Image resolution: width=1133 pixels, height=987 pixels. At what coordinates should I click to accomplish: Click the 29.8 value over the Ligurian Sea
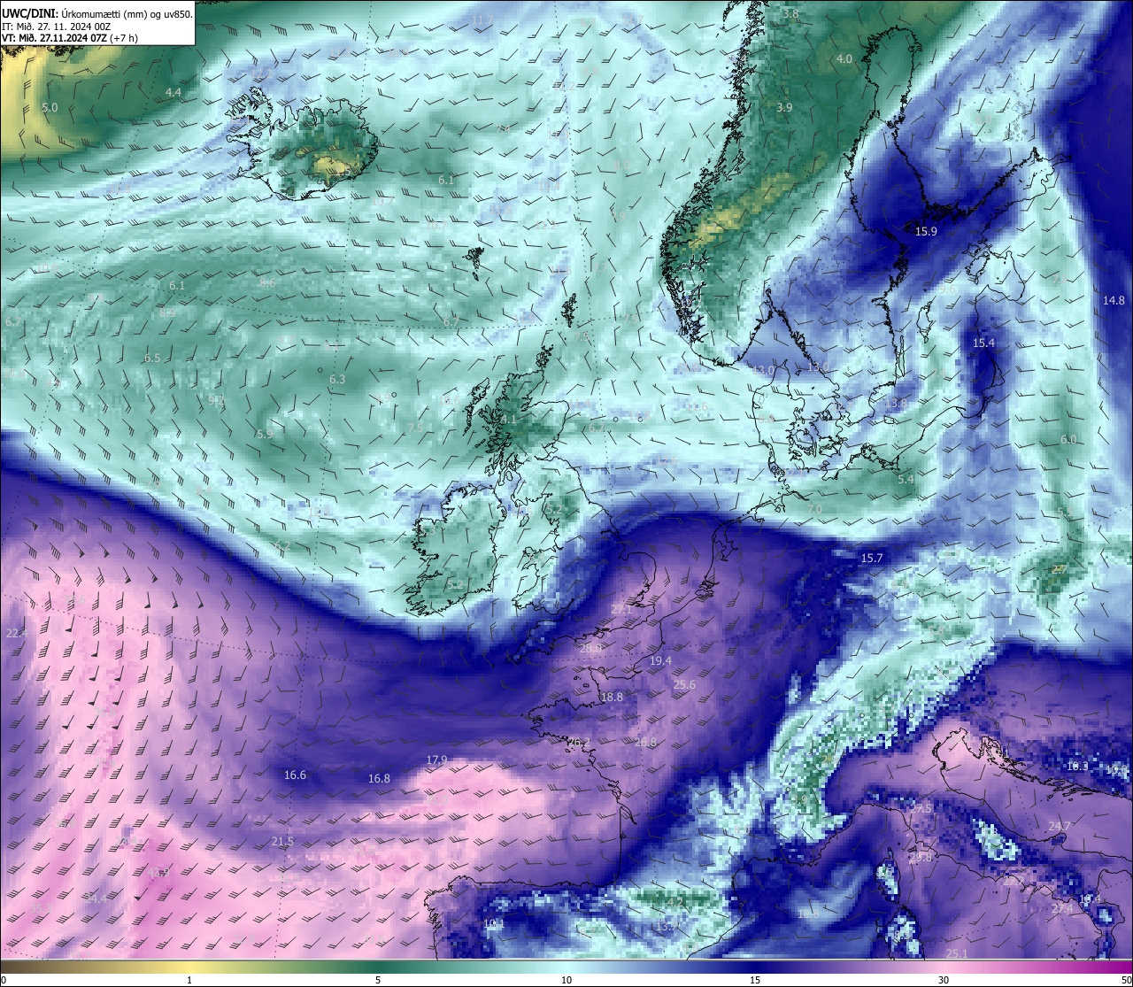(921, 858)
